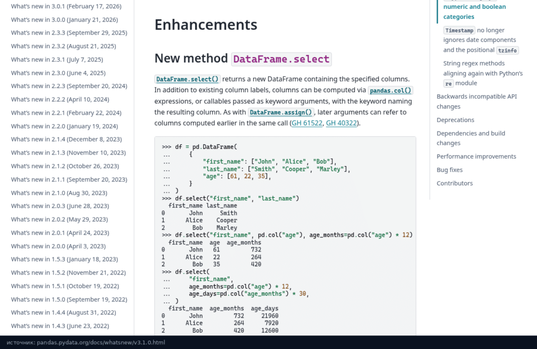This screenshot has height=349, width=537.
Task: Select What's new in 2.0.0 (April 3, 2023)
Action: pyautogui.click(x=58, y=246)
